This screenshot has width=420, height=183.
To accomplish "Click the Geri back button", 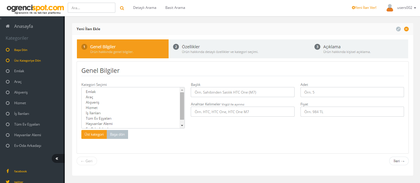I will (87, 161).
